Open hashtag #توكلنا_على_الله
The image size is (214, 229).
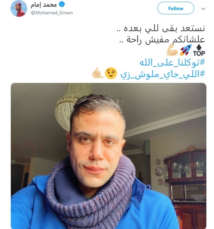(x=172, y=63)
